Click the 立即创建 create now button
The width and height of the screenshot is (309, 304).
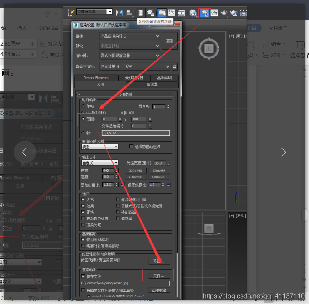[x=159, y=290]
